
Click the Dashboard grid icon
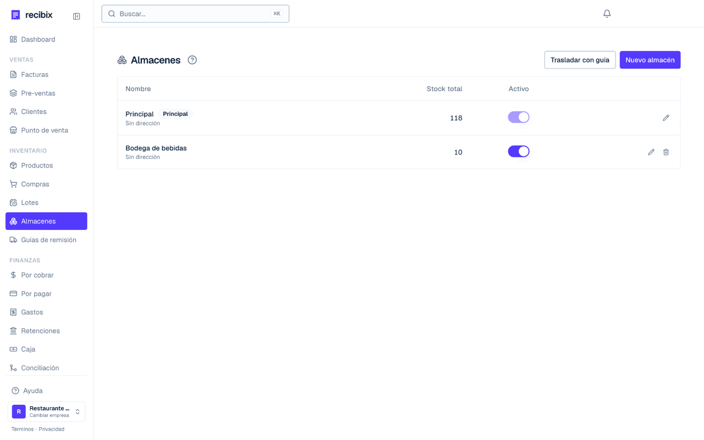coord(13,39)
